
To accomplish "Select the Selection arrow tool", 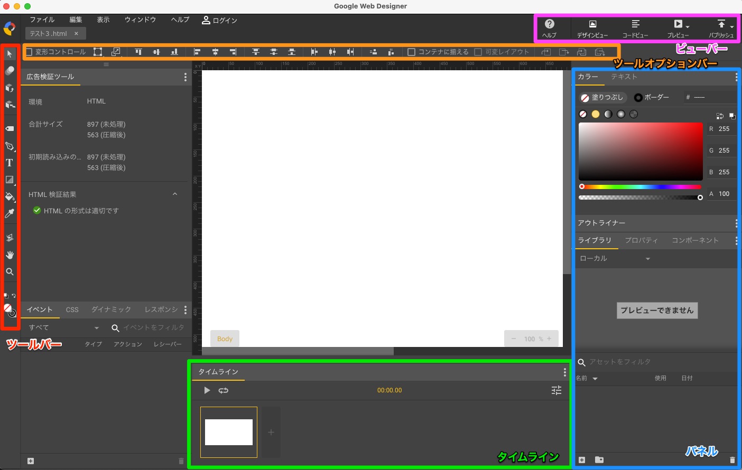I will pyautogui.click(x=10, y=54).
